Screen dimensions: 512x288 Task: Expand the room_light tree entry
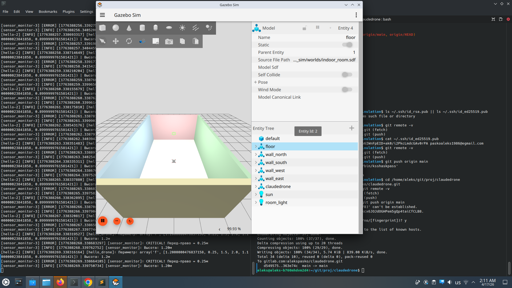256,202
